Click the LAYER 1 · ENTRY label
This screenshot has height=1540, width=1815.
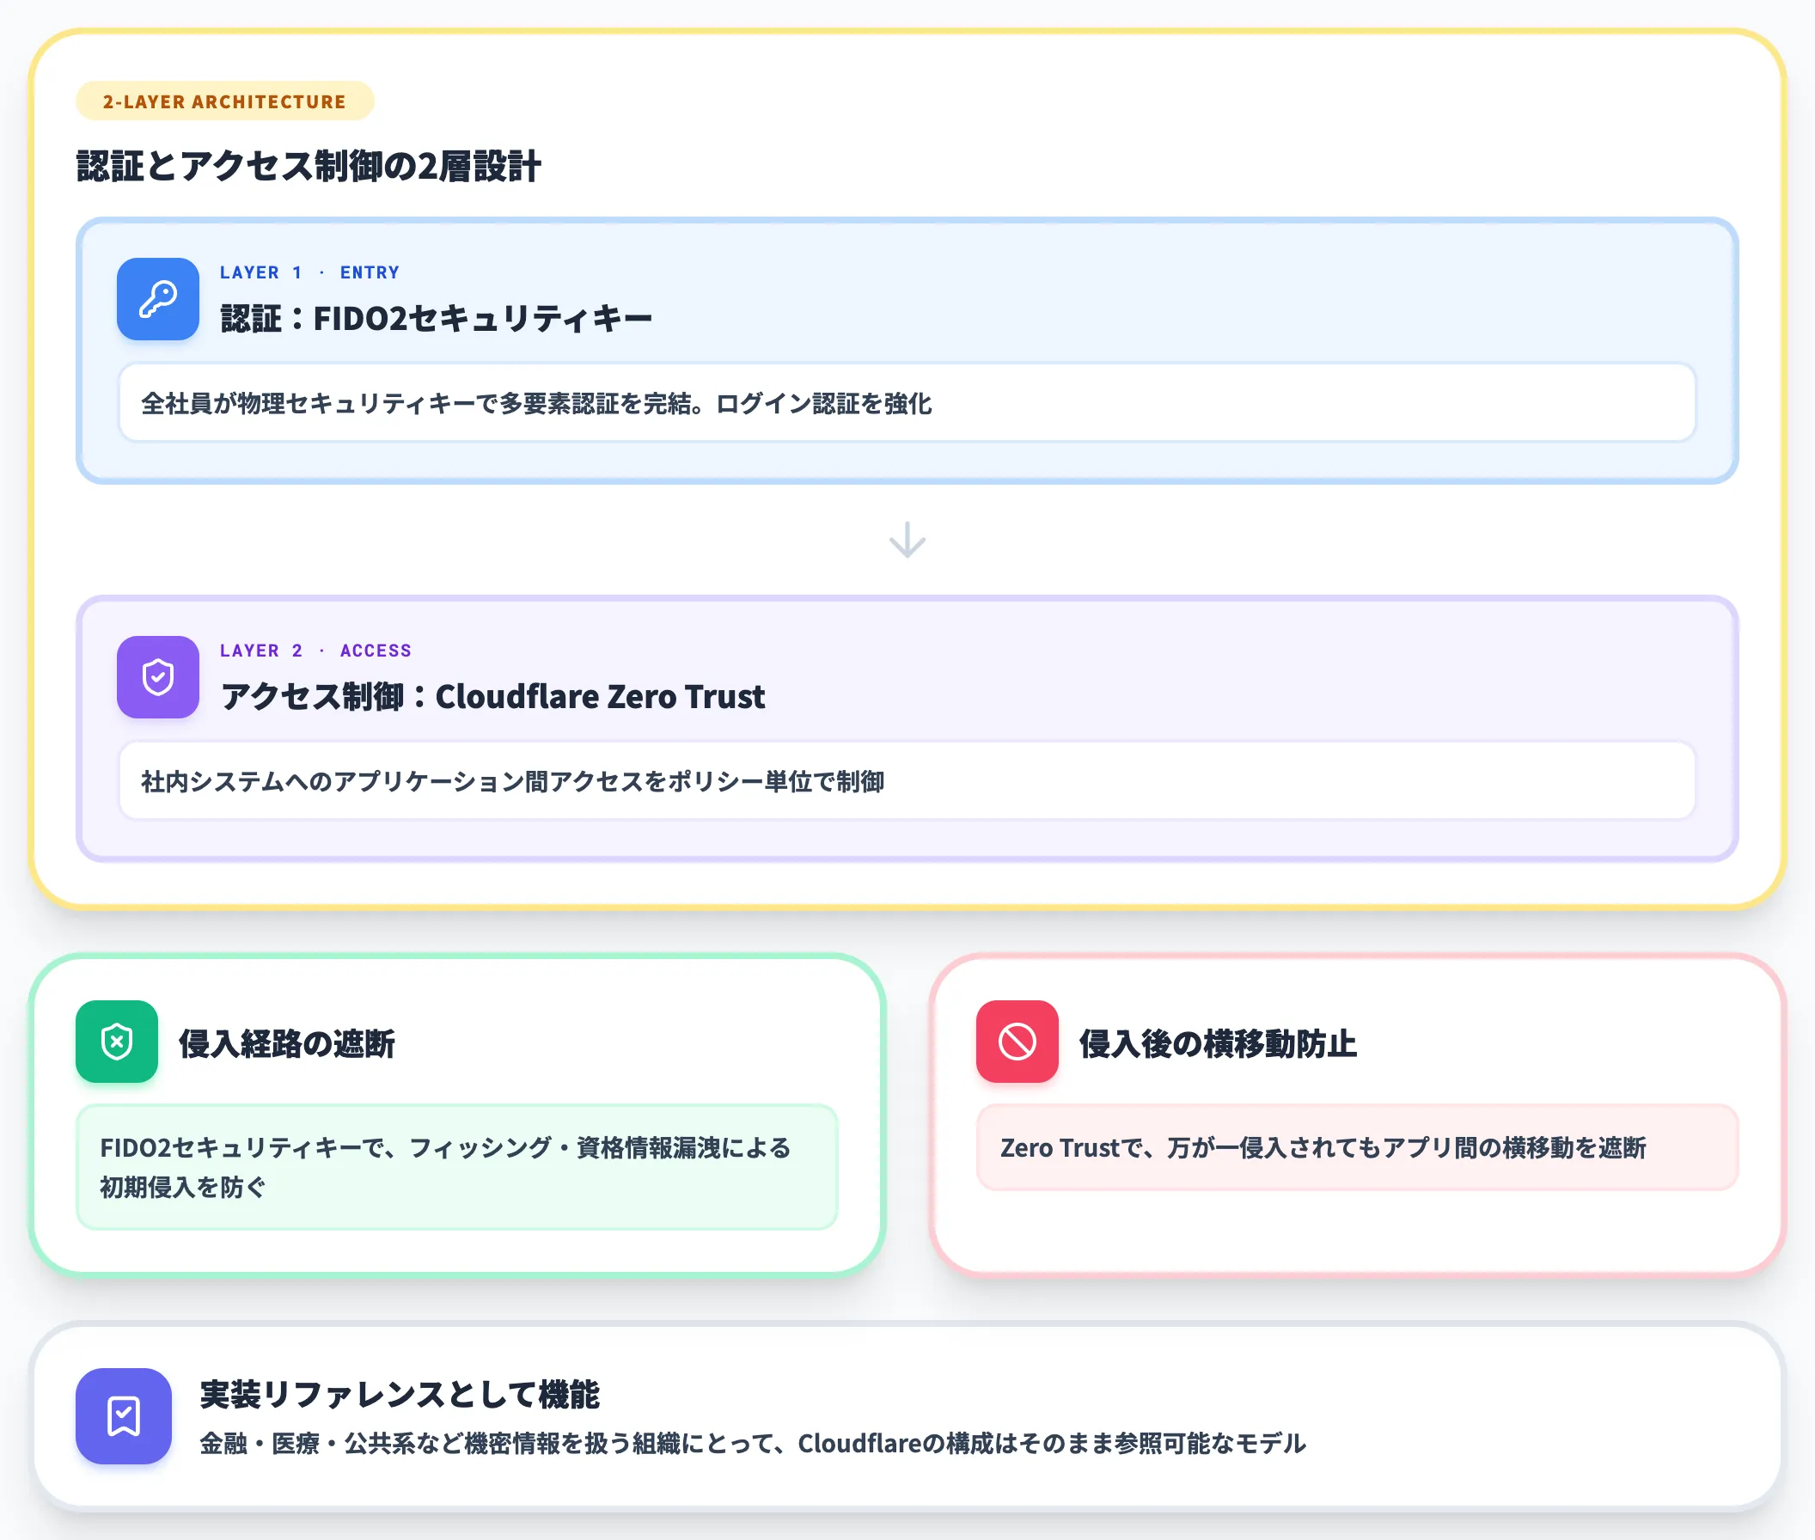[x=310, y=272]
